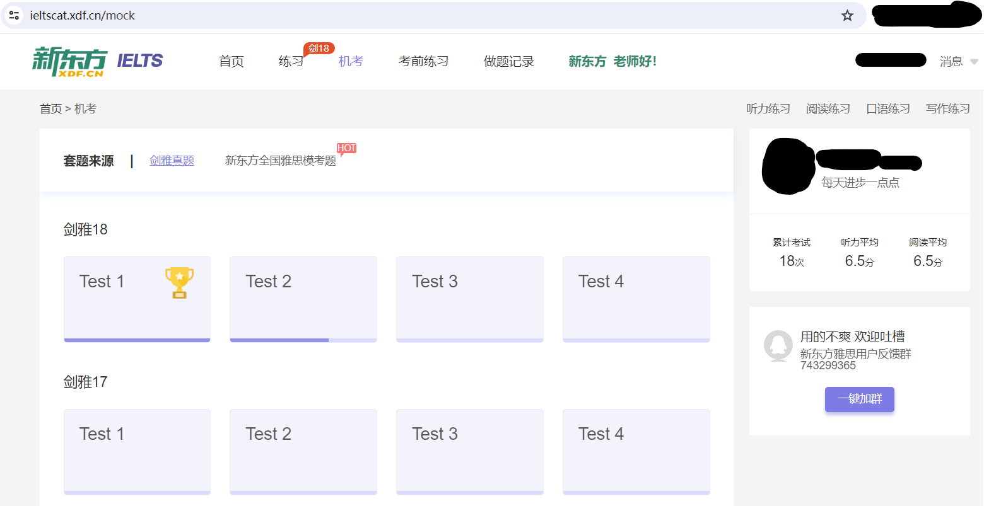Open the 练习 navigation tab

tap(291, 61)
